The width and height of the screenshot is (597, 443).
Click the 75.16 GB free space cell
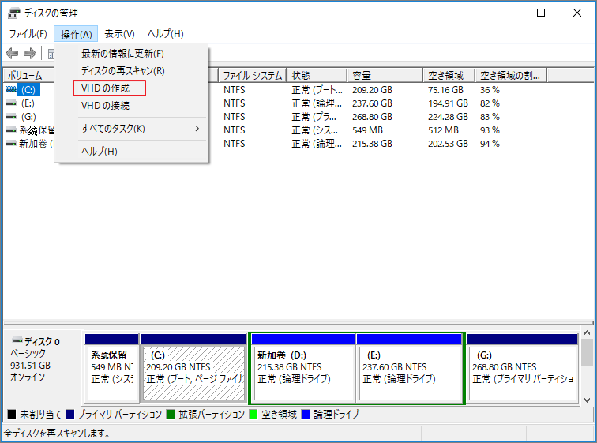point(445,90)
